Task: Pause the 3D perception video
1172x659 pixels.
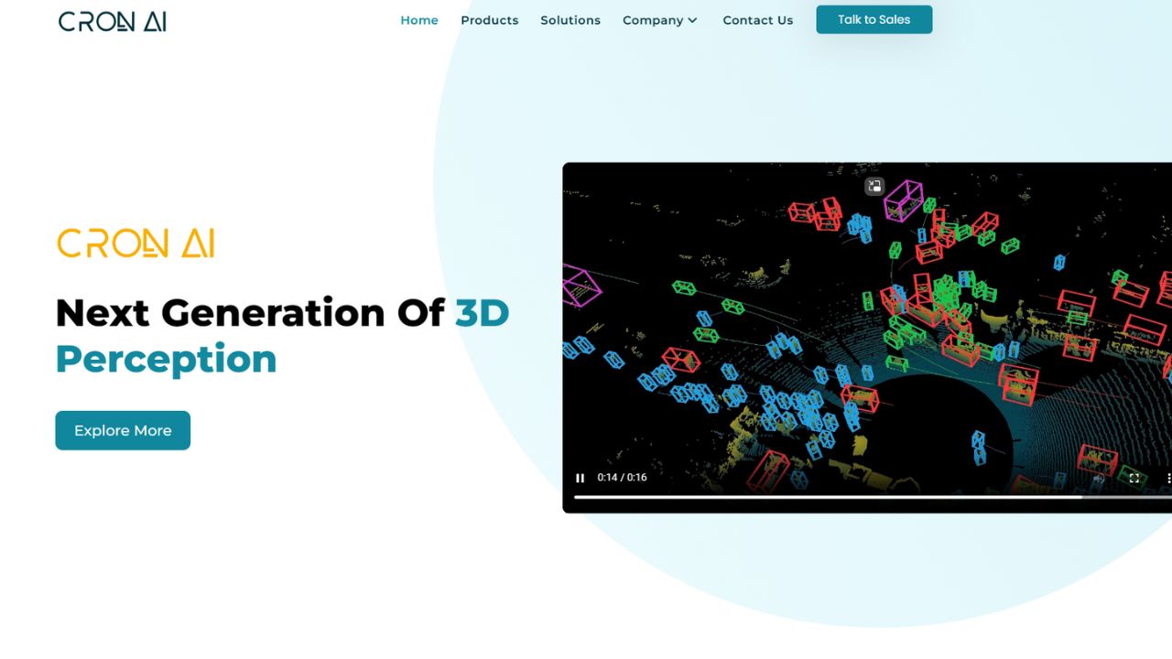Action: click(580, 478)
